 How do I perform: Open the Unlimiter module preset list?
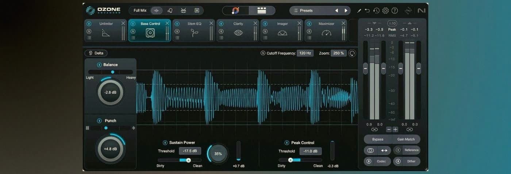click(89, 37)
